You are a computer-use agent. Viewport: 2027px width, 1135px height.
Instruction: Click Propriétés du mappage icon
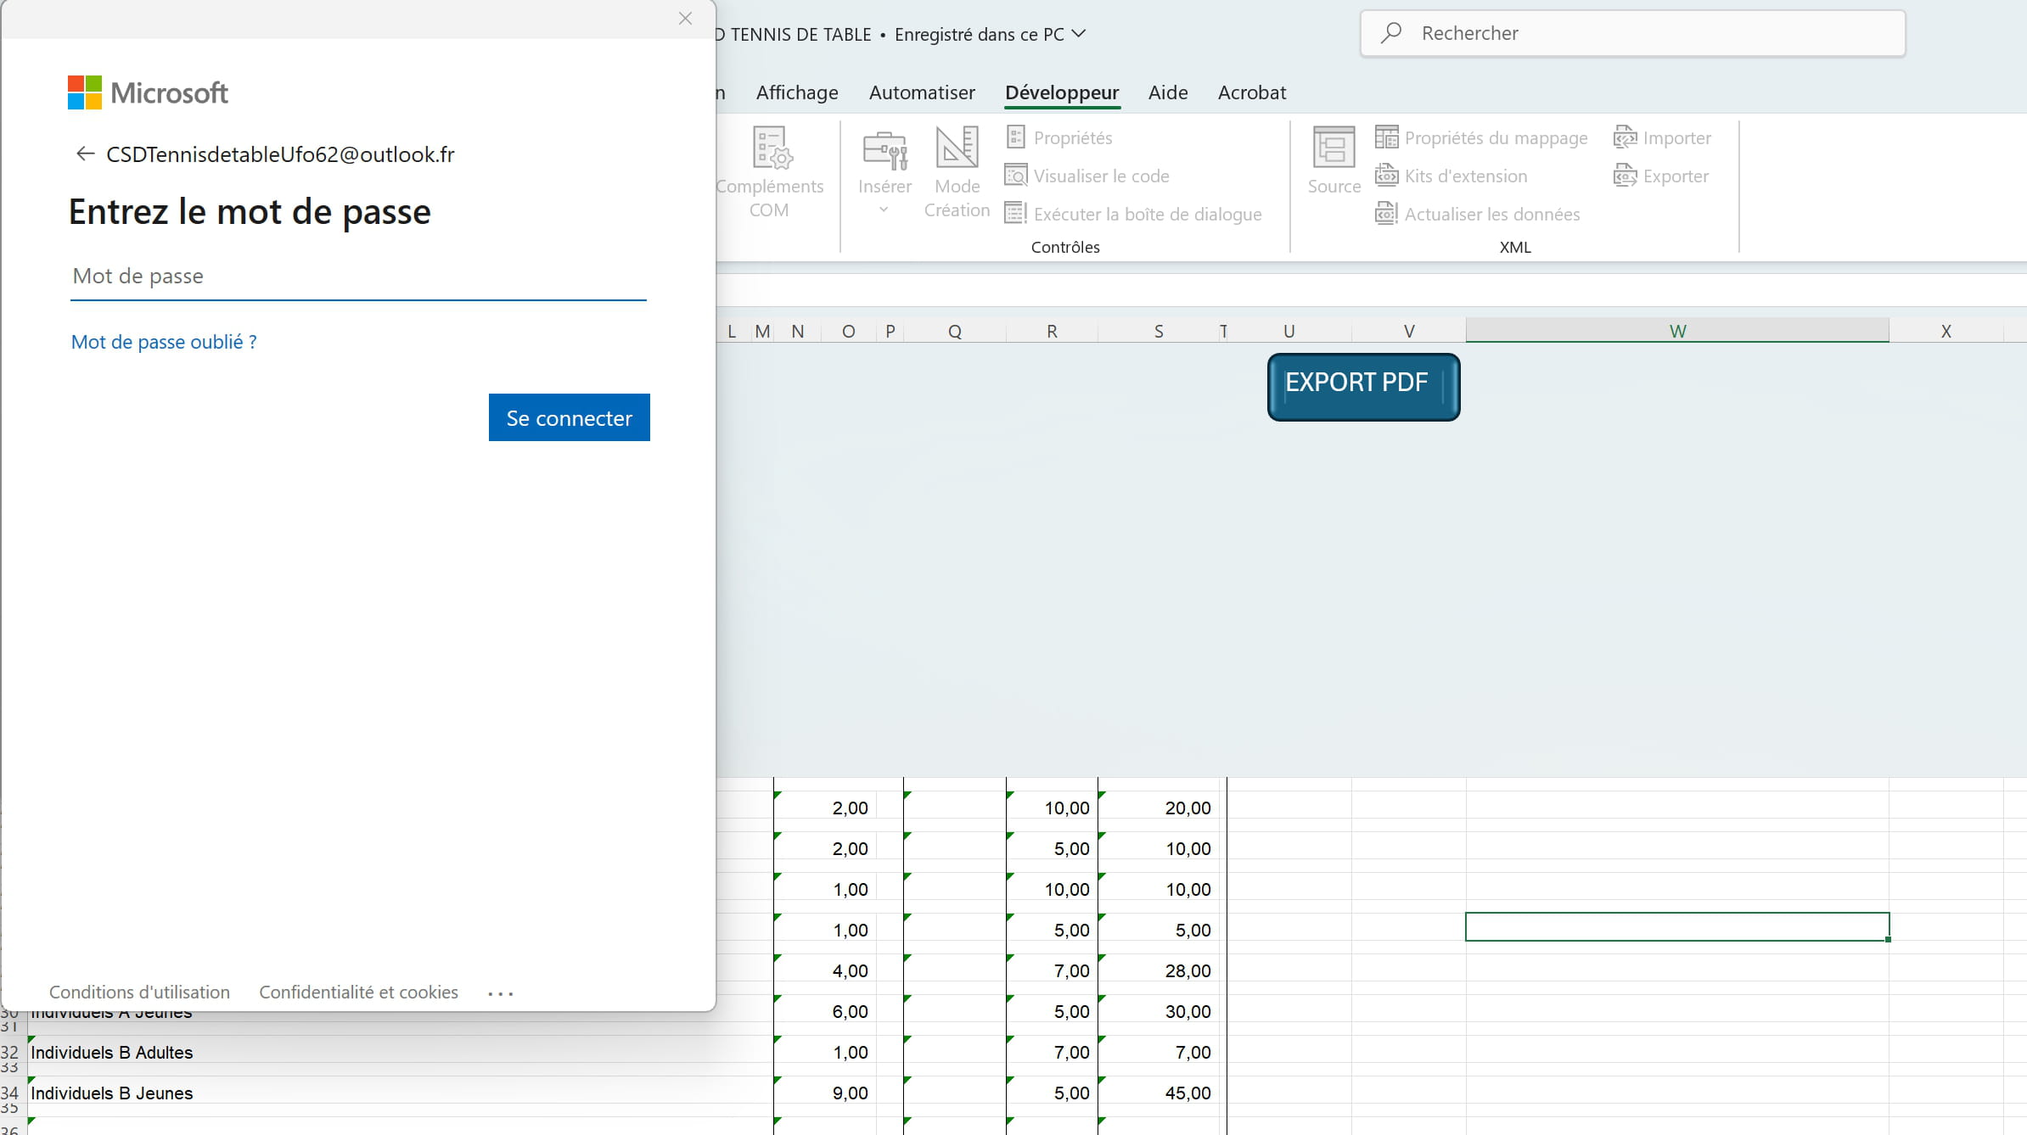tap(1386, 137)
